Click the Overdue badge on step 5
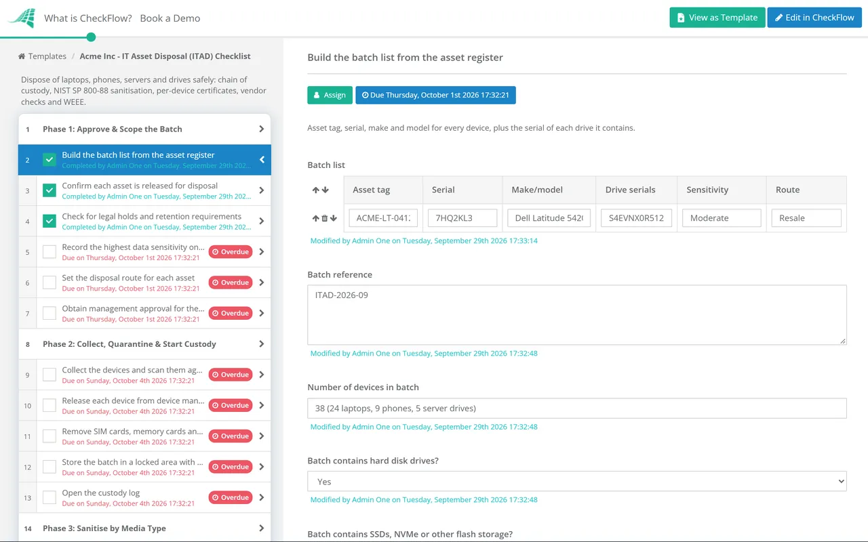Screen dimensions: 868x542 231,252
